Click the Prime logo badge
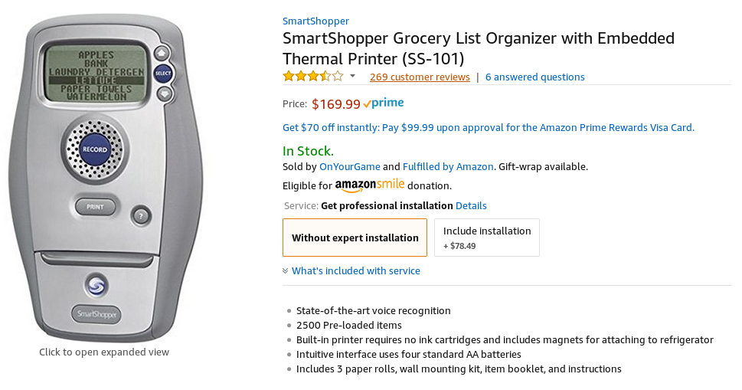Screen dimensions: 742x390 [x=384, y=103]
